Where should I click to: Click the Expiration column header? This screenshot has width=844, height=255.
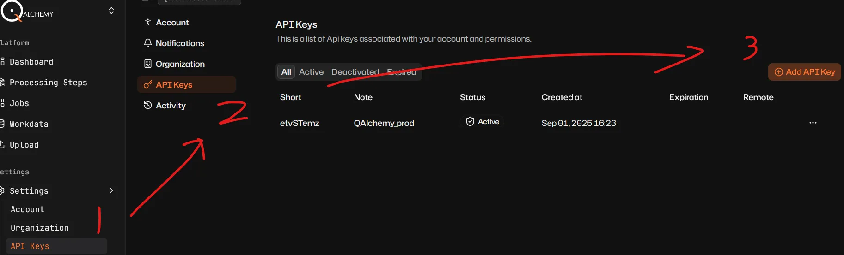coord(689,97)
